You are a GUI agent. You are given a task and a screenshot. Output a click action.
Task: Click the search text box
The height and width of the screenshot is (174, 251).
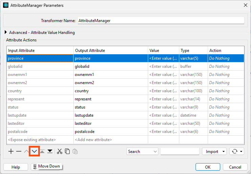coord(180,152)
